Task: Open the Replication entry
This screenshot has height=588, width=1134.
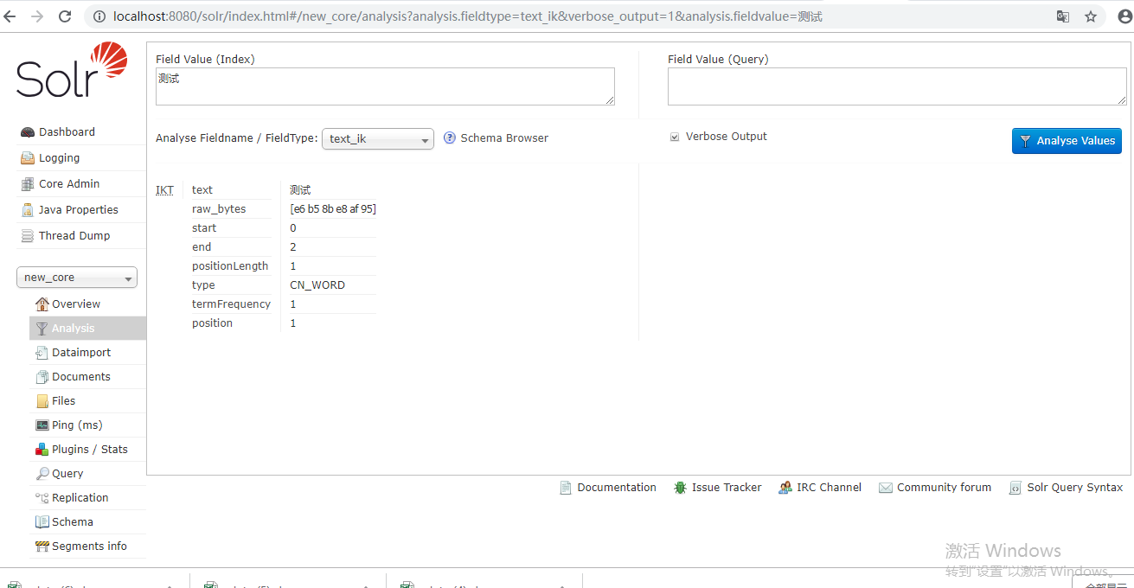Action: point(80,498)
